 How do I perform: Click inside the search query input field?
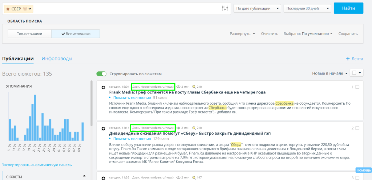click(127, 8)
